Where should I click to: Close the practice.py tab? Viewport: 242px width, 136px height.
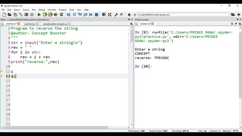pyautogui.click(x=19, y=23)
